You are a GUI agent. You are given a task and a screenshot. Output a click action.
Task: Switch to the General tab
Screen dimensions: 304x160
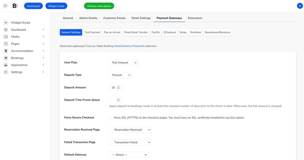[x=68, y=18]
